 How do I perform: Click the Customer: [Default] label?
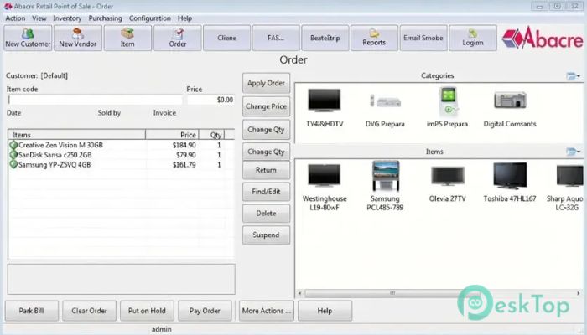(x=37, y=75)
